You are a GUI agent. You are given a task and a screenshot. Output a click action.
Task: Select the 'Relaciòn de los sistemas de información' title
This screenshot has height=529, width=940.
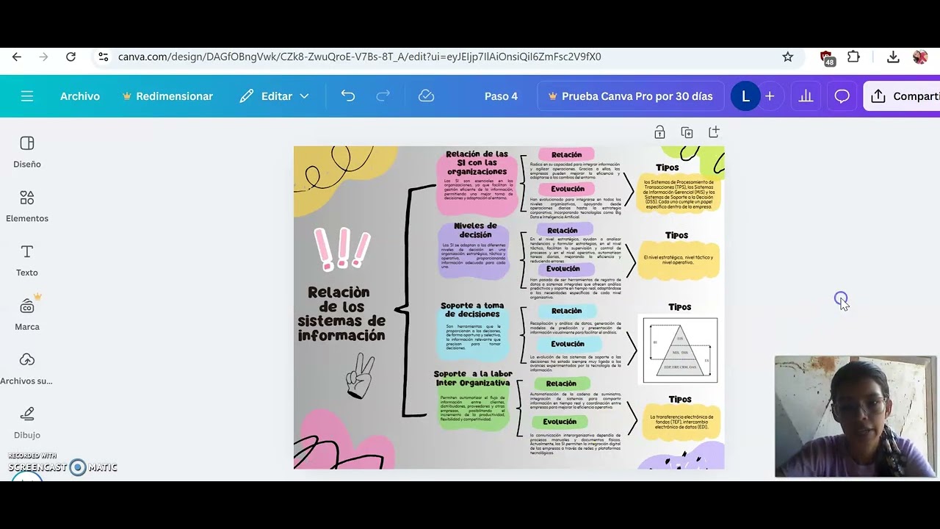[x=341, y=314]
